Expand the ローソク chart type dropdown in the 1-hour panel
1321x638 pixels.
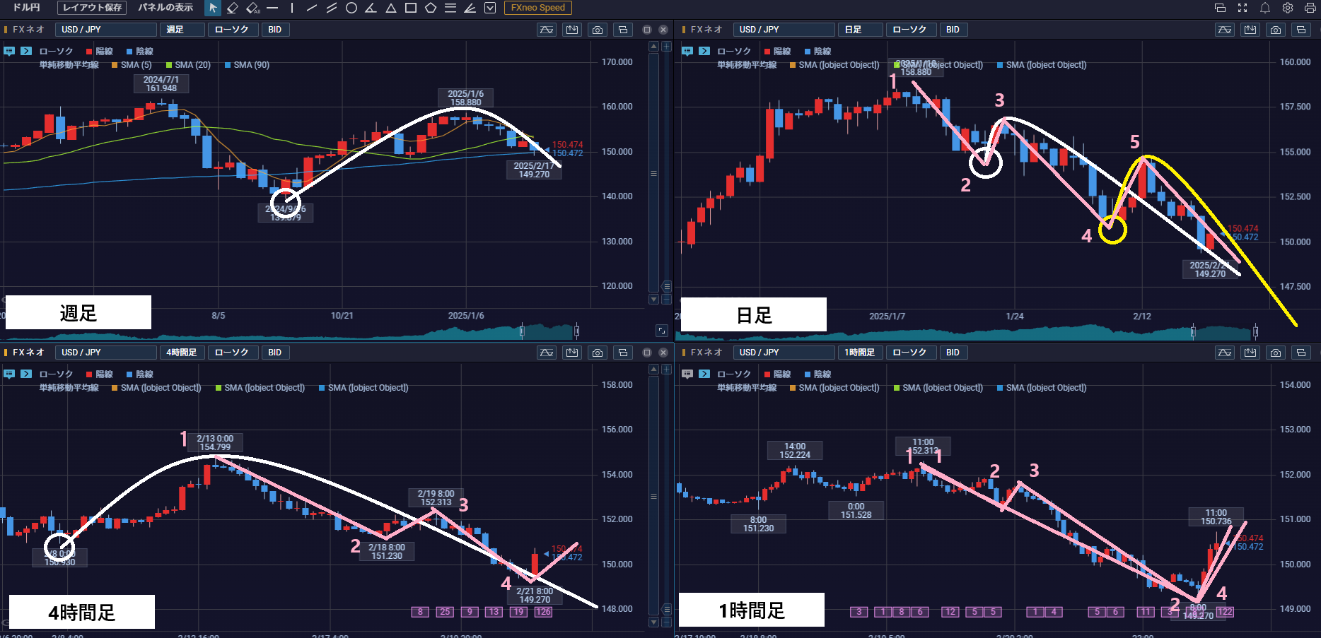pos(910,353)
